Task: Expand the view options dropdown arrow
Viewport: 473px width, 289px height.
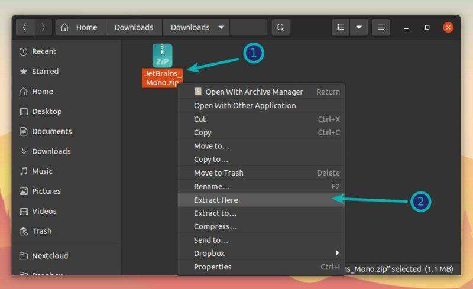Action: coord(359,27)
